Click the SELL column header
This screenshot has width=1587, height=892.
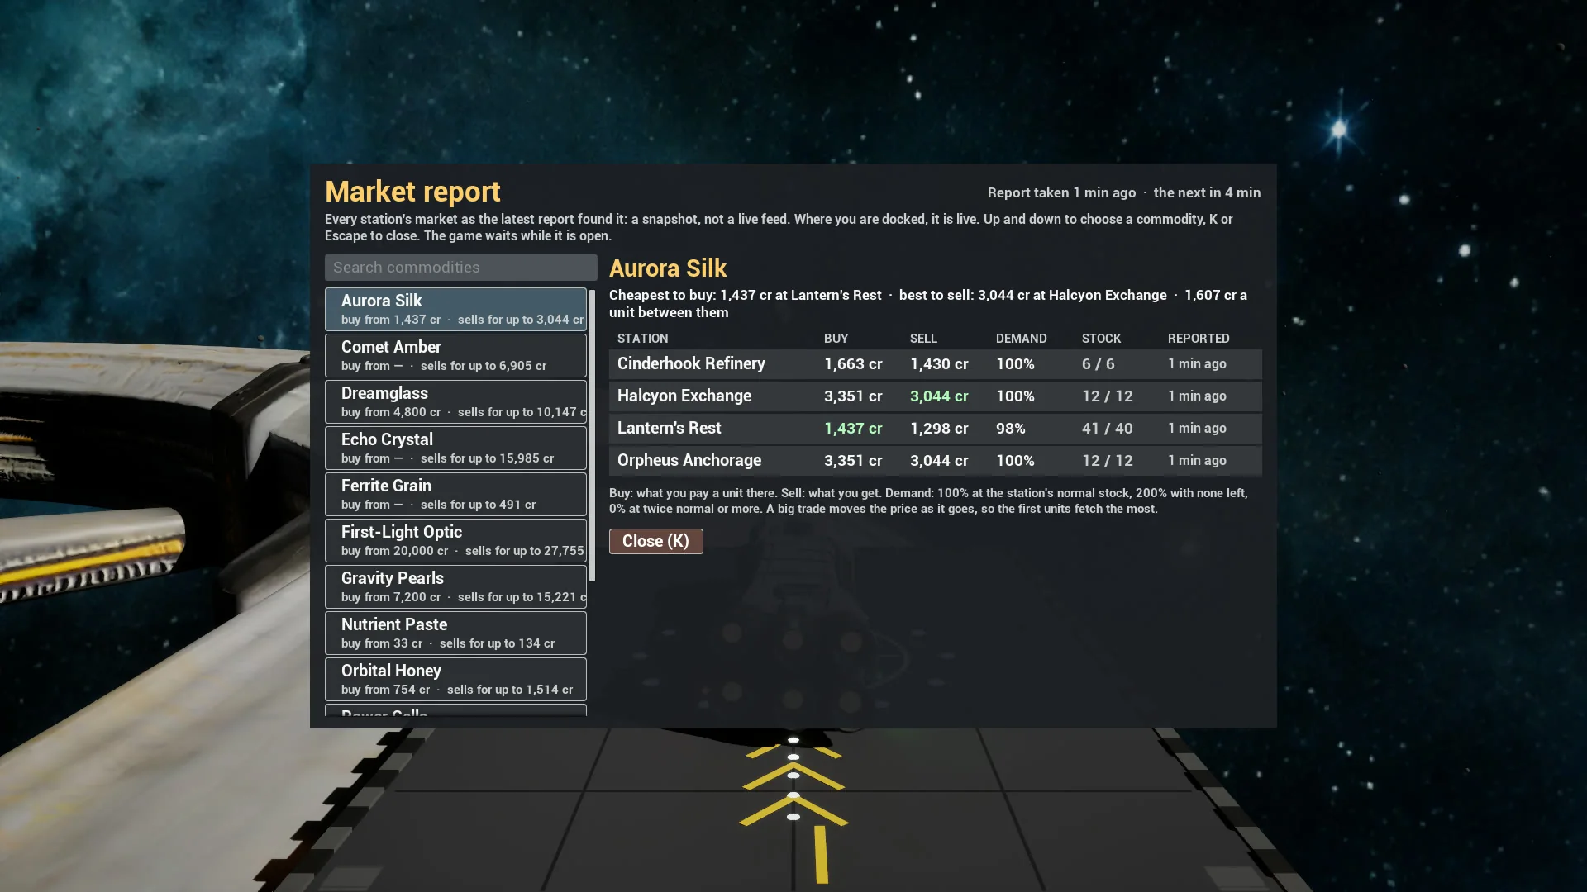(923, 339)
